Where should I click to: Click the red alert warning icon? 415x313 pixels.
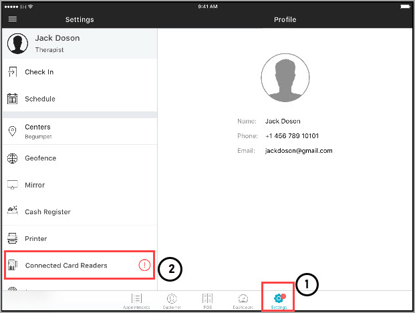(144, 265)
